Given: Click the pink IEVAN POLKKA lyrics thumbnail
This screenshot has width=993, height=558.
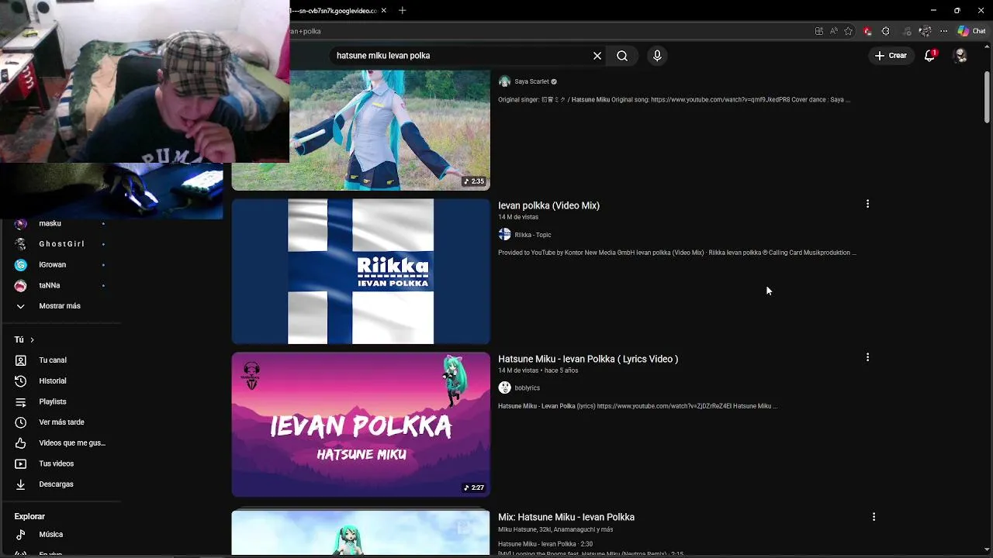Looking at the screenshot, I should [361, 425].
